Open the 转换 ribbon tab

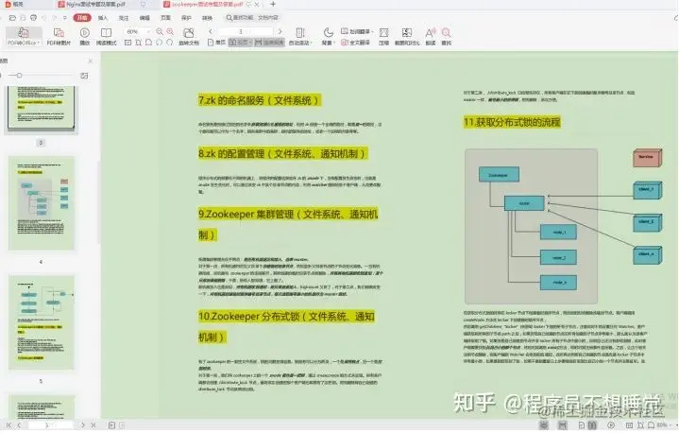click(207, 18)
